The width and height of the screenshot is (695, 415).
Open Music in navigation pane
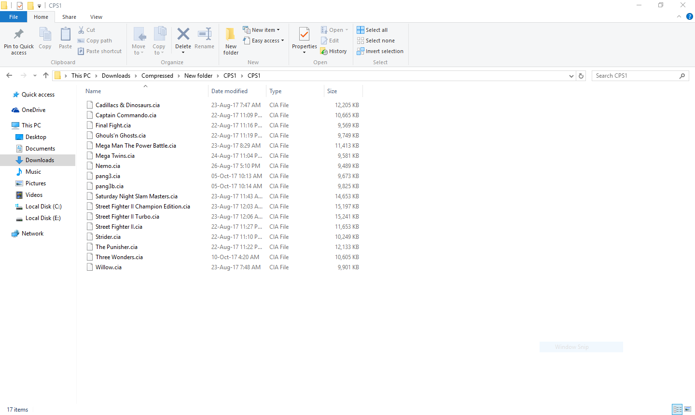pyautogui.click(x=33, y=172)
